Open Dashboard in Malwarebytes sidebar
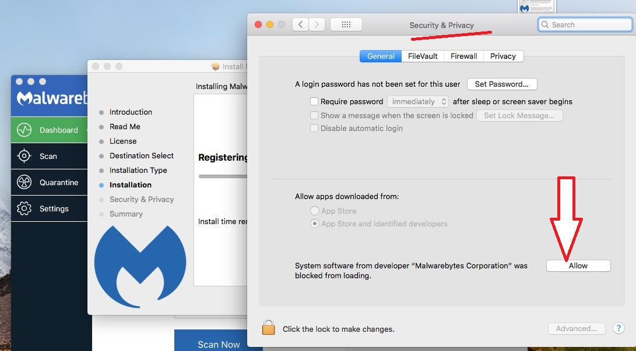 [49, 130]
